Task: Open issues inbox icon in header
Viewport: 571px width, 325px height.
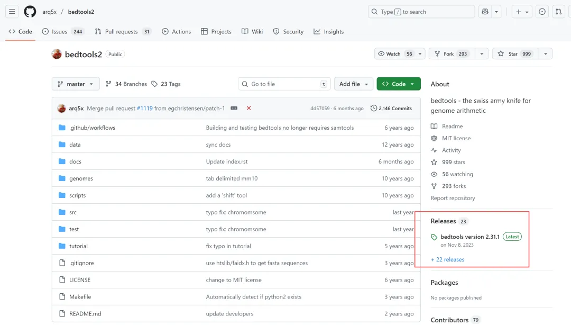Action: [x=542, y=12]
